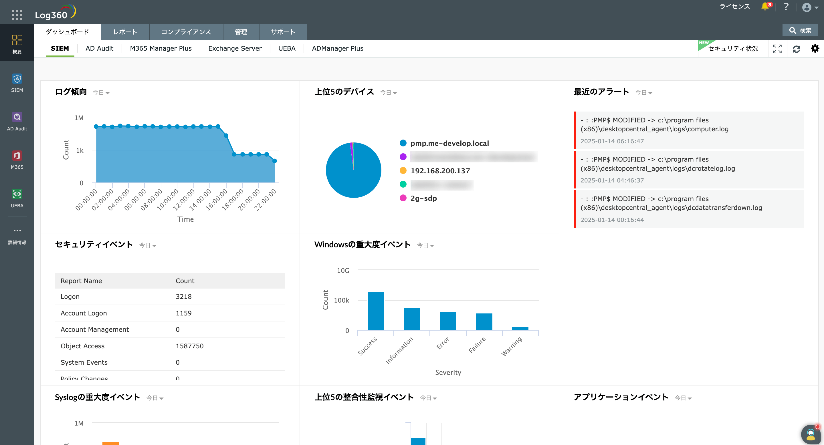Click the 検索 search button
The width and height of the screenshot is (824, 445).
[800, 31]
